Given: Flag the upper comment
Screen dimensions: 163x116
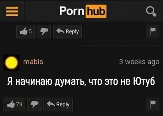Looking at the screenshot, I should click(153, 32).
